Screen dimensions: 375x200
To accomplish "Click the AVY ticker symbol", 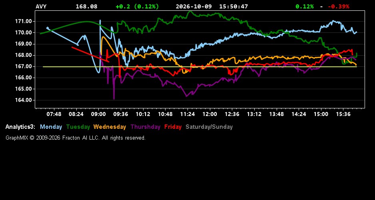I will point(41,6).
